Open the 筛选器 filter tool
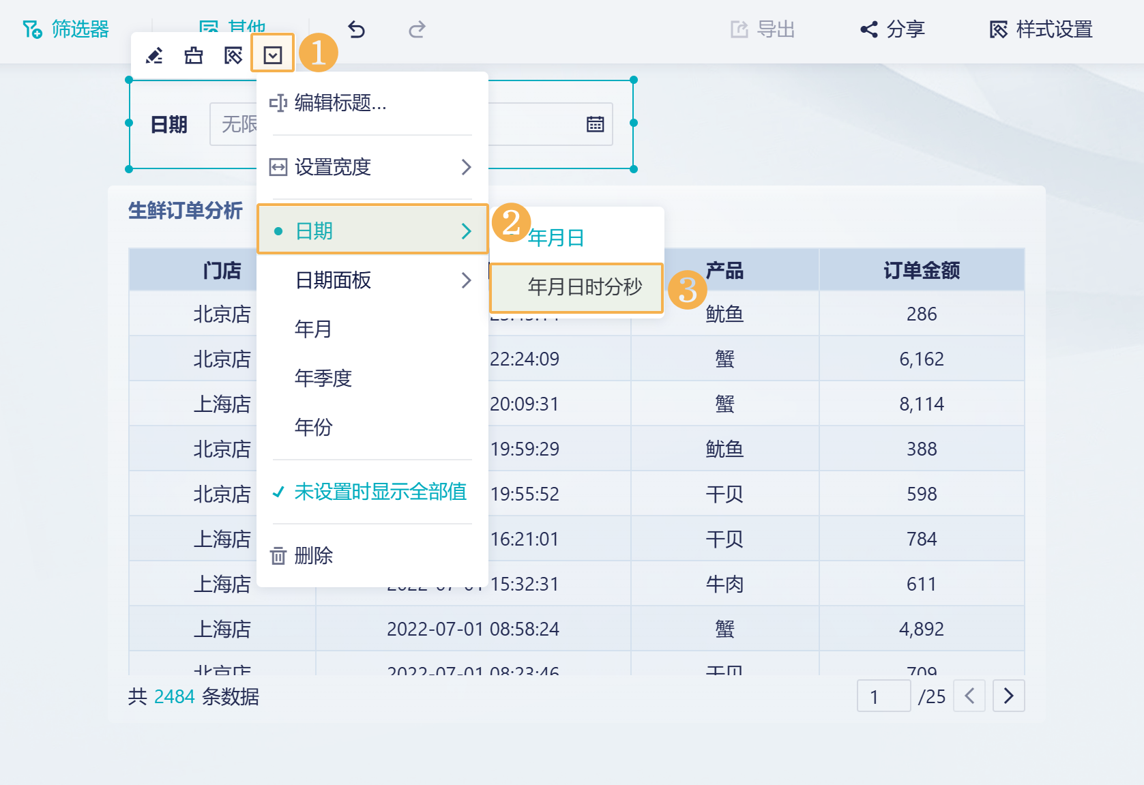 (65, 29)
